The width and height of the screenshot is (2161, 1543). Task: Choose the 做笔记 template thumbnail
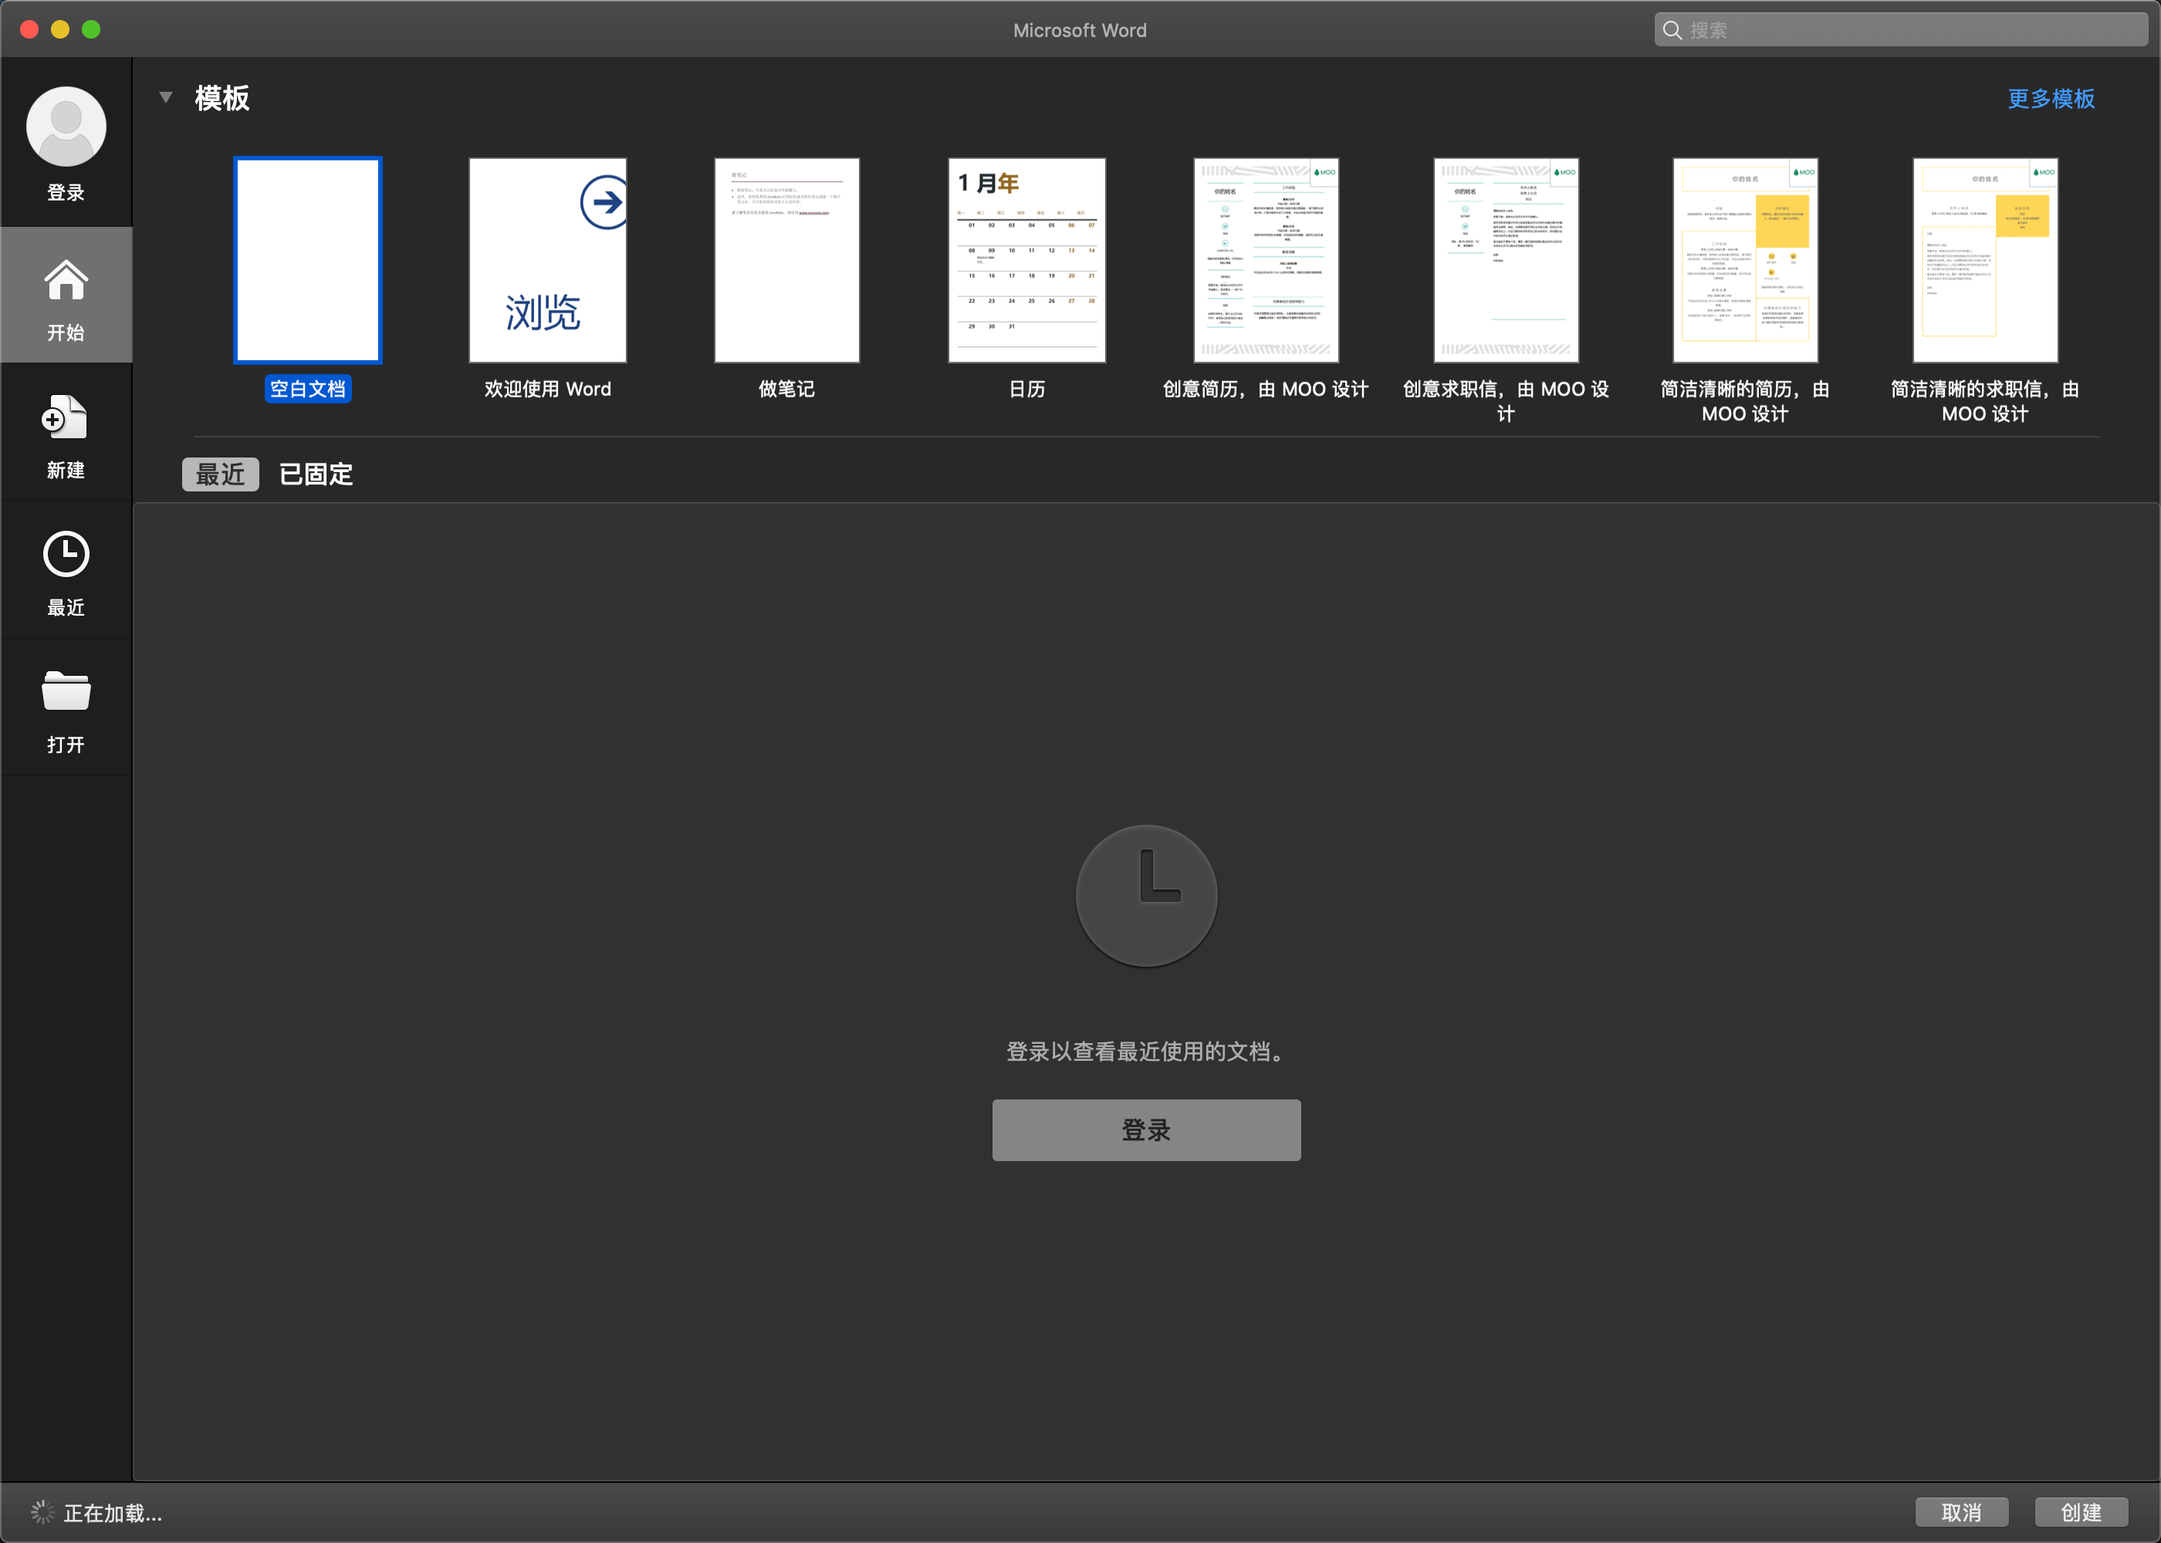point(787,260)
